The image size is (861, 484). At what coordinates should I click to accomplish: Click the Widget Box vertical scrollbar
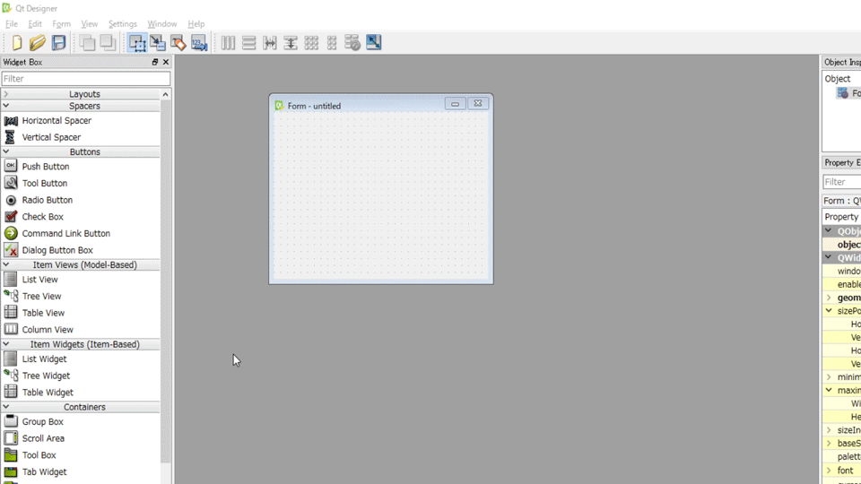tap(165, 269)
